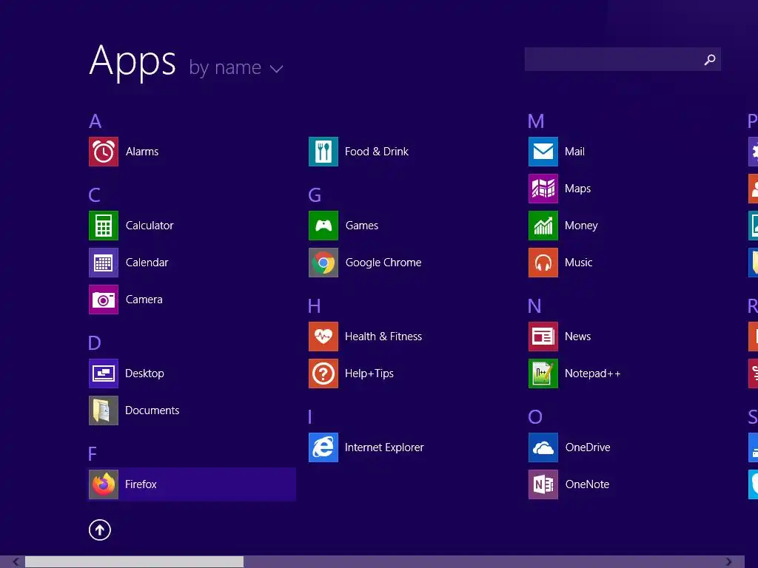Click the letter O group header
758x568 pixels.
tap(535, 417)
